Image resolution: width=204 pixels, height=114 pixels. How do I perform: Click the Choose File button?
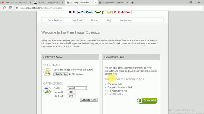61,74
